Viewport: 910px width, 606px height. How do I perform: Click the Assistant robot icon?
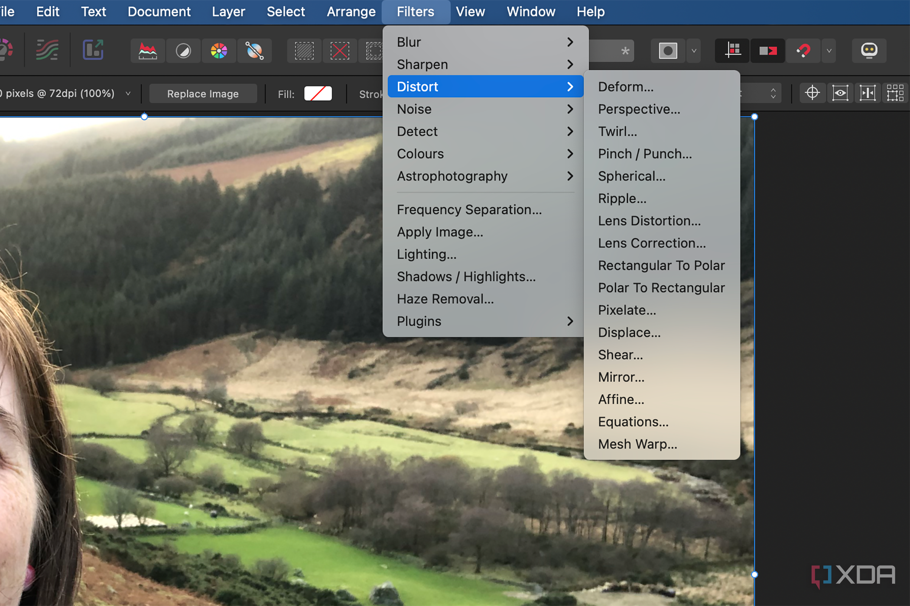(869, 51)
